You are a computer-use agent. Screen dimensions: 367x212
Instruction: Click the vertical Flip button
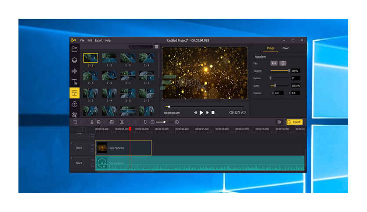coord(283,64)
